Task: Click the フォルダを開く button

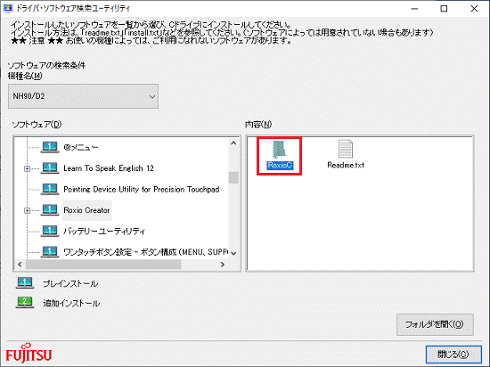Action: (435, 324)
